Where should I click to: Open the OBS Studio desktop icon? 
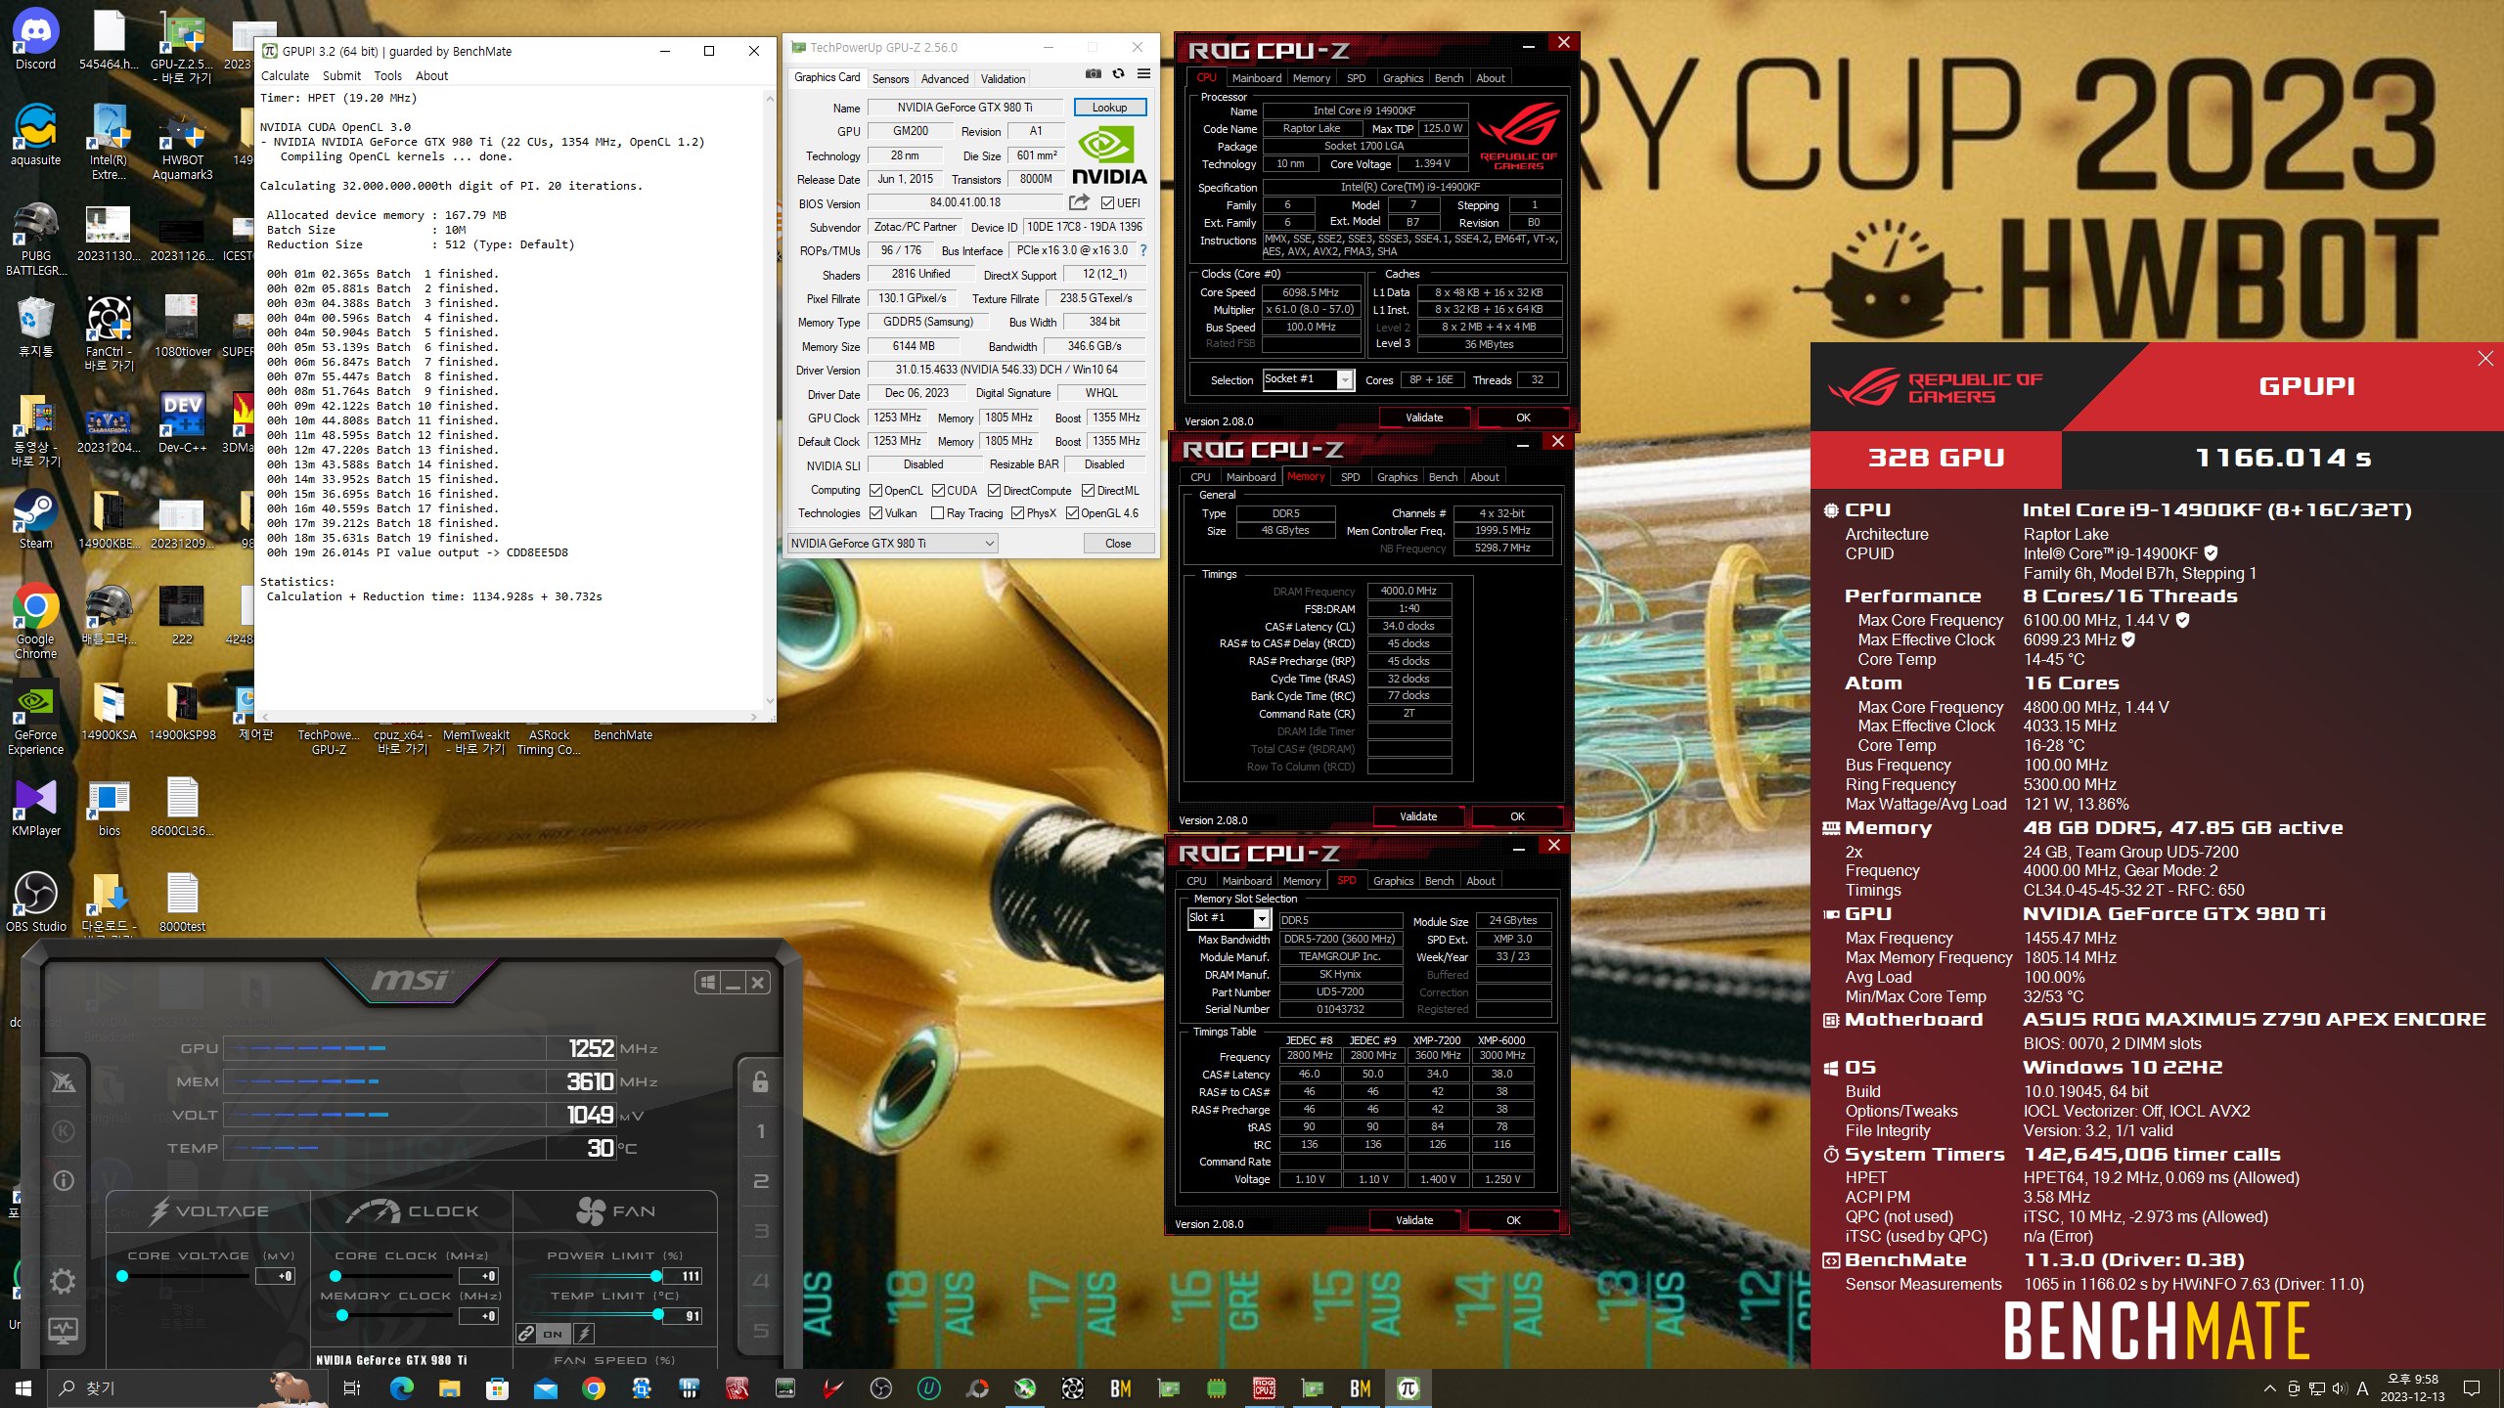[36, 902]
